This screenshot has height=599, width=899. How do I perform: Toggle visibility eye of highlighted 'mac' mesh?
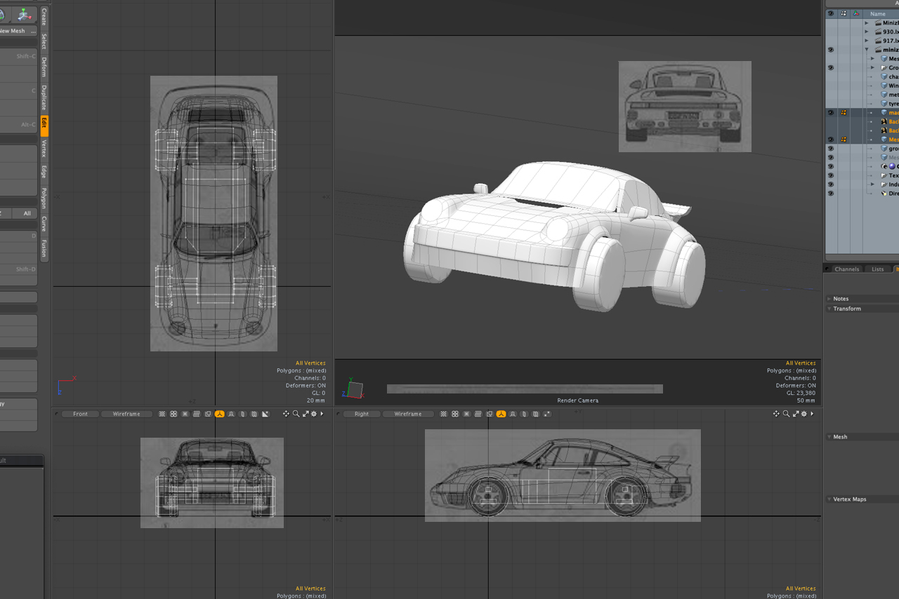(831, 112)
